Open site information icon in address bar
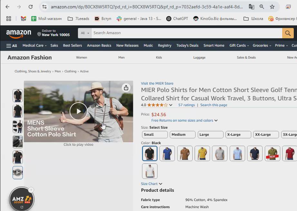Image resolution: width=297 pixels, height=211 pixels. point(44,7)
